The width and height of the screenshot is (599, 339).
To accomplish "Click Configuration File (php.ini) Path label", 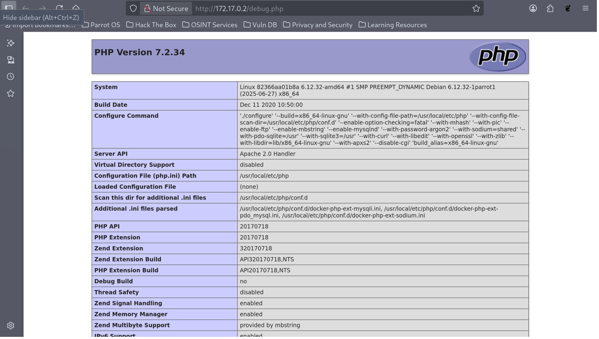I will [x=145, y=176].
